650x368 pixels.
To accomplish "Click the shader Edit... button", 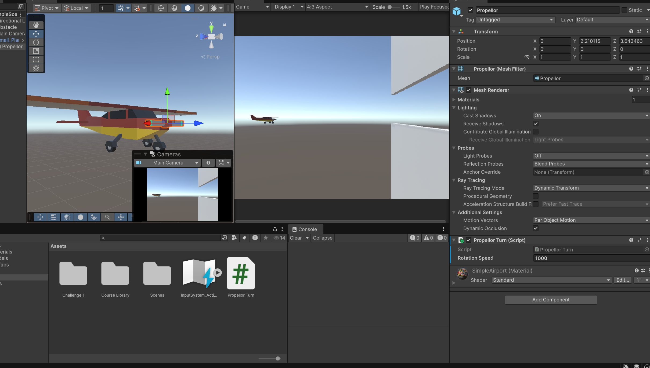I will (623, 280).
